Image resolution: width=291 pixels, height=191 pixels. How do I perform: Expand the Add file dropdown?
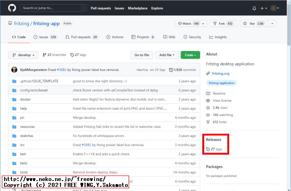[x=167, y=55]
